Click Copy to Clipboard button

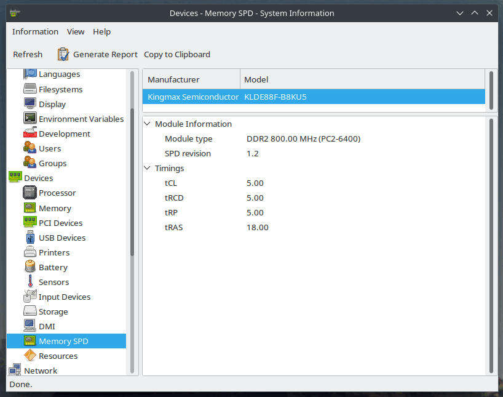click(x=177, y=54)
